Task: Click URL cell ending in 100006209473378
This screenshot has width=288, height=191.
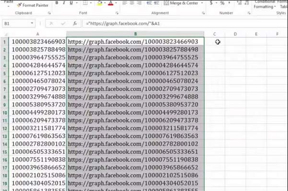Action: [x=135, y=120]
